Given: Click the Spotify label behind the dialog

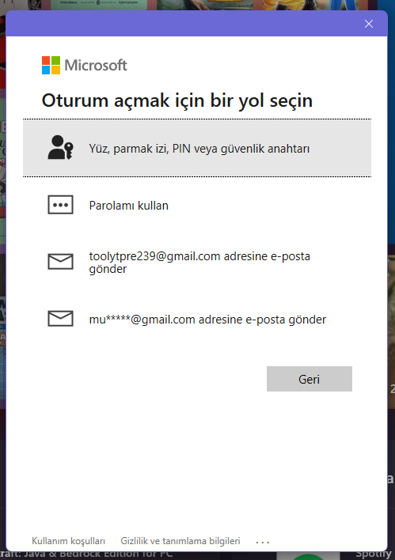Looking at the screenshot, I should (x=374, y=554).
